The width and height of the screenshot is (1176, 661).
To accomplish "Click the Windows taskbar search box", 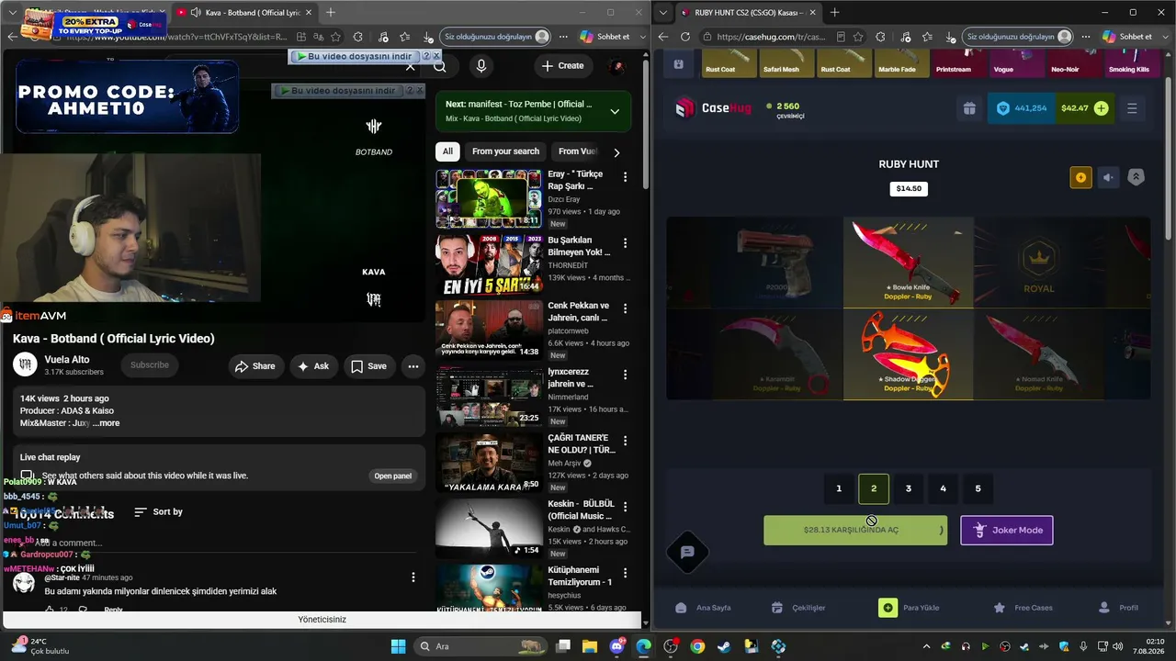I will tap(480, 646).
